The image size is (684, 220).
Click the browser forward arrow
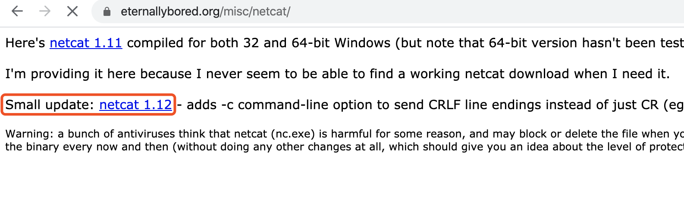click(x=45, y=11)
